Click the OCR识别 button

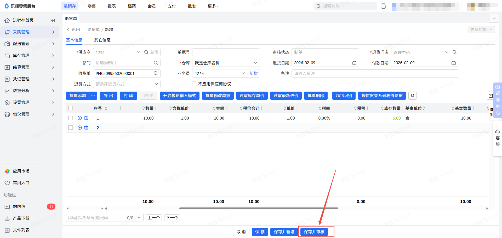(344, 96)
